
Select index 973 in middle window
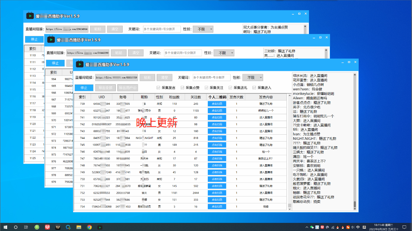click(x=54, y=141)
